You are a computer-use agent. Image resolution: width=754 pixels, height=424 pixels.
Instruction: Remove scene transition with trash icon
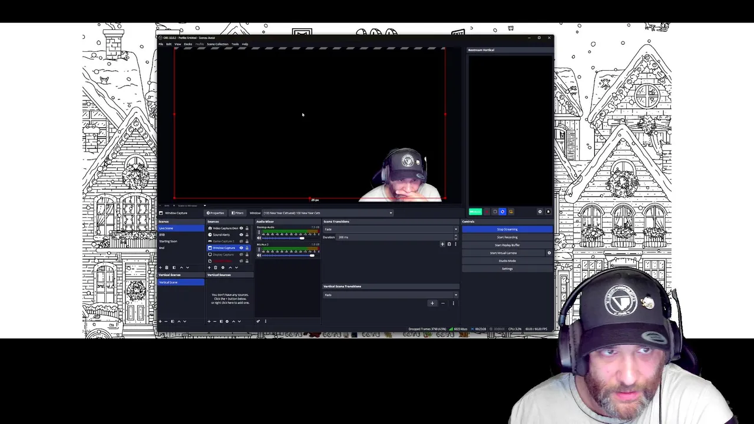(x=449, y=244)
